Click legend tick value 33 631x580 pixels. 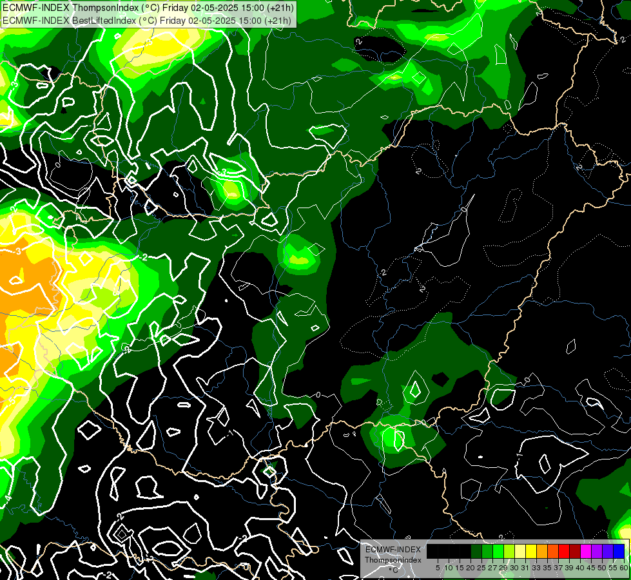(536, 568)
